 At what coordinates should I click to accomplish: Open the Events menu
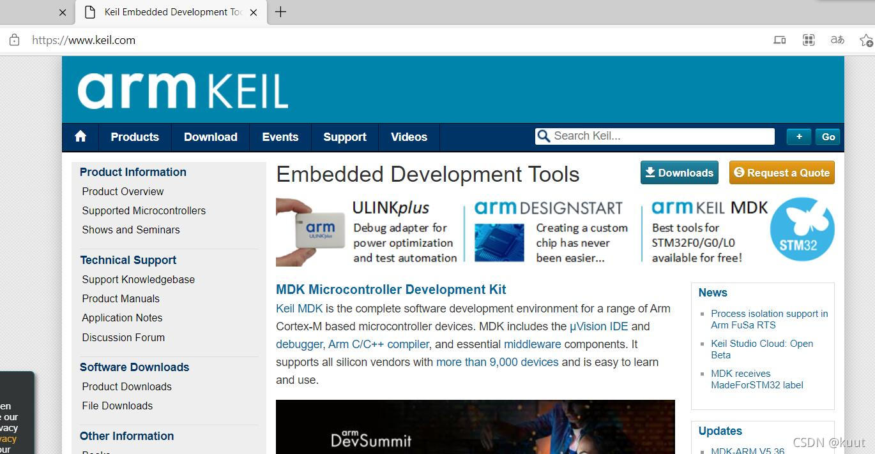click(280, 137)
